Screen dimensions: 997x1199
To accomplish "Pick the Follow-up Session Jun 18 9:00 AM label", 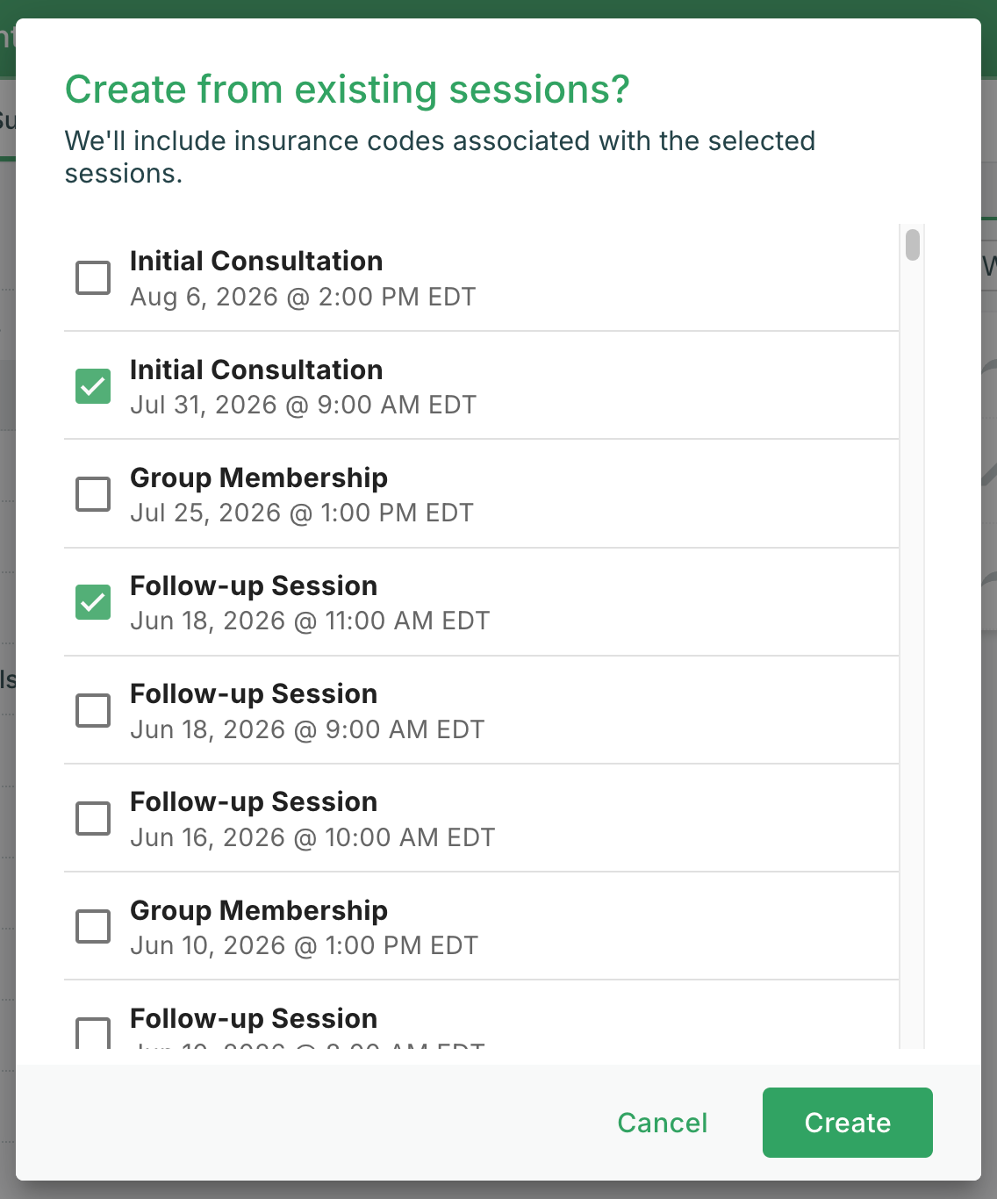I will click(x=254, y=693).
